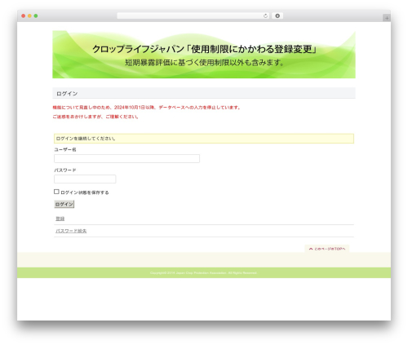
Task: Click the green maximize window button
Action: coord(36,15)
